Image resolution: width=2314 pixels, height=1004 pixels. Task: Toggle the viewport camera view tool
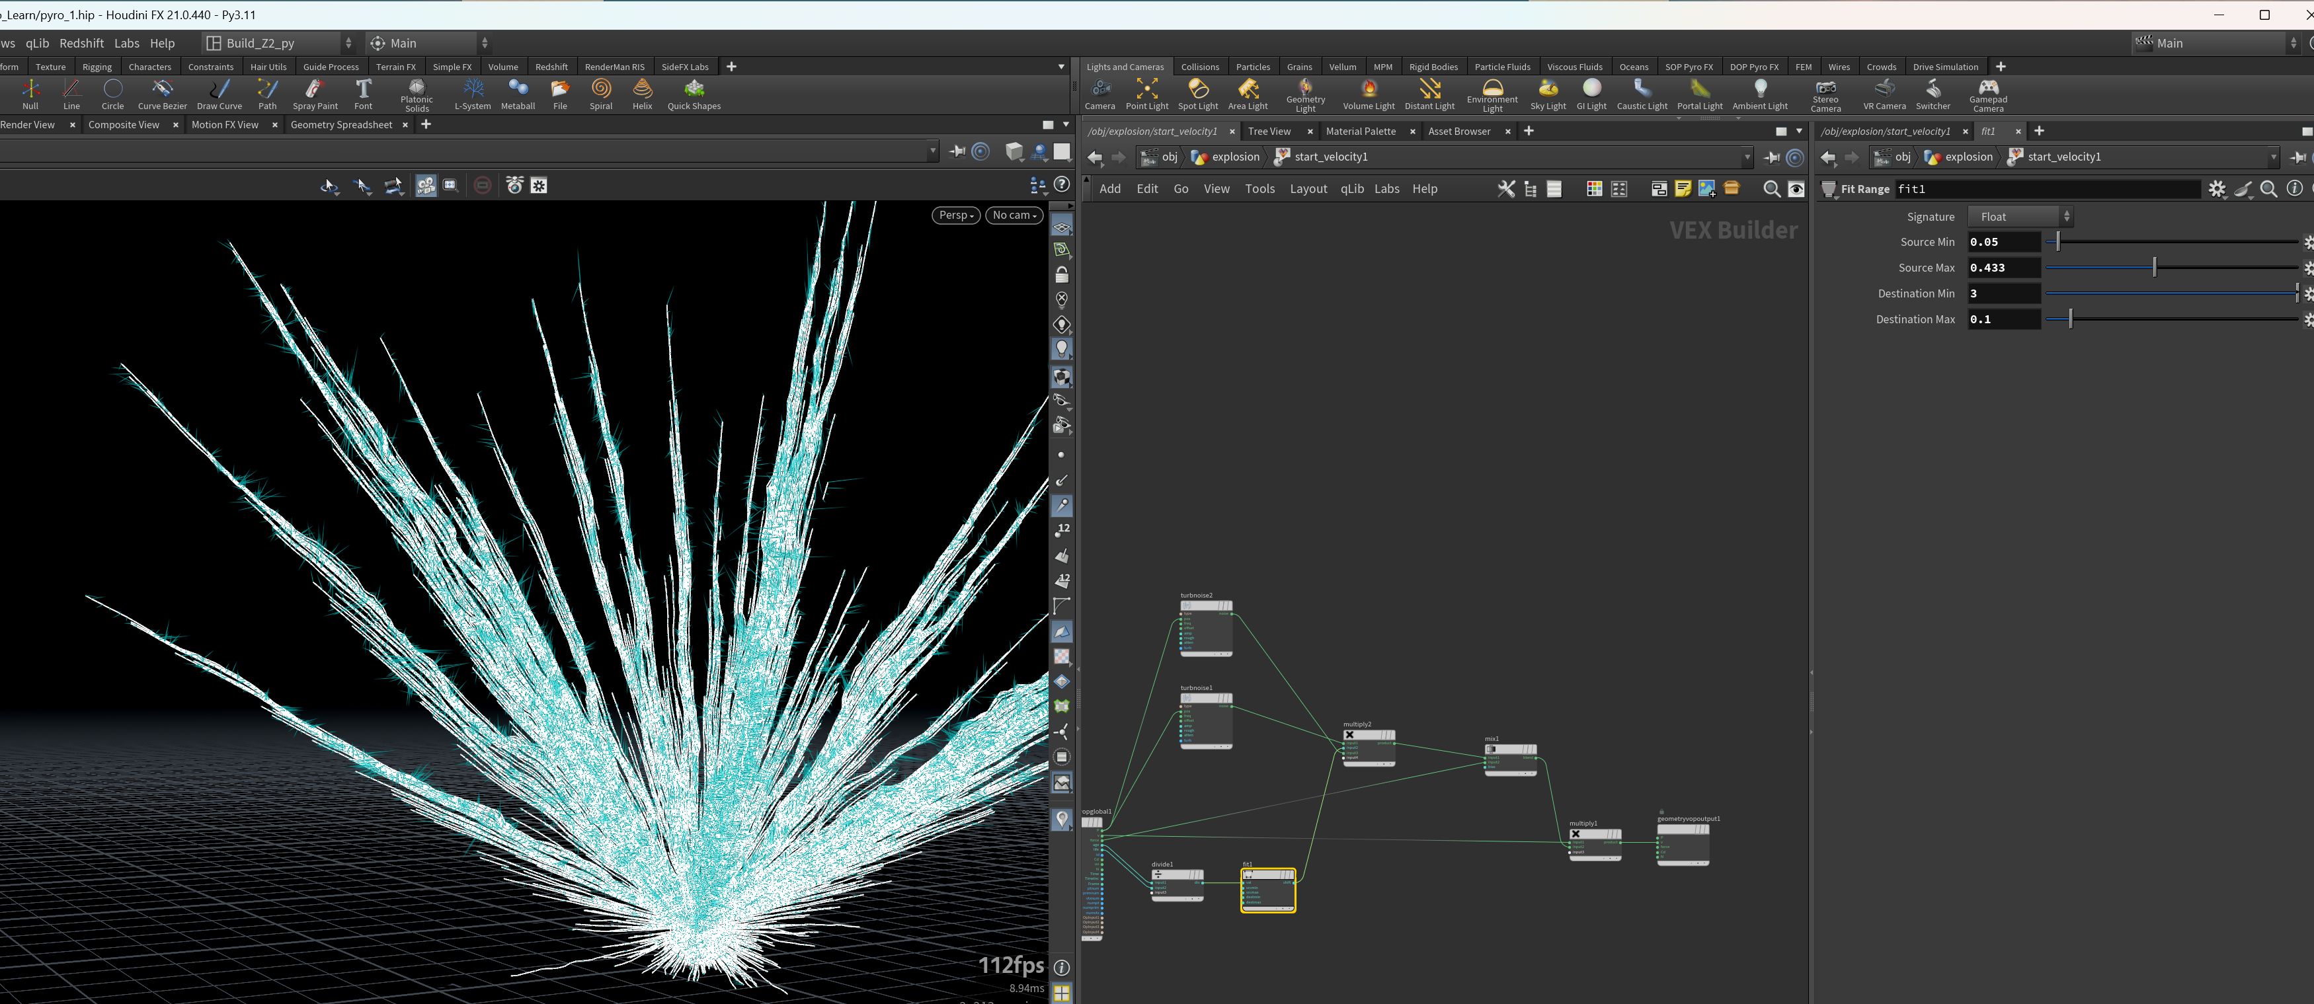tap(426, 186)
